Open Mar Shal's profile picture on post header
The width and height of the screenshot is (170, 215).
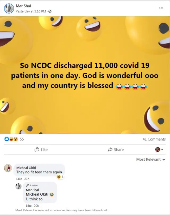9,8
